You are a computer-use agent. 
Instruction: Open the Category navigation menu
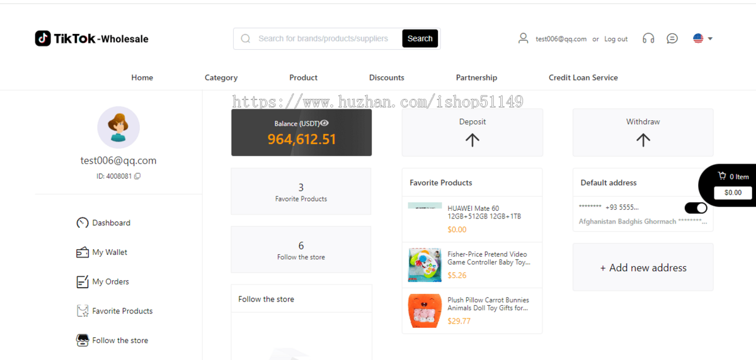point(221,77)
